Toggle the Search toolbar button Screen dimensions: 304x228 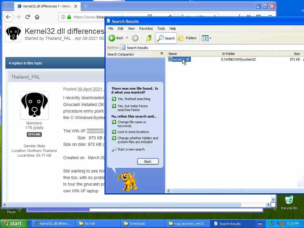pyautogui.click(x=166, y=38)
